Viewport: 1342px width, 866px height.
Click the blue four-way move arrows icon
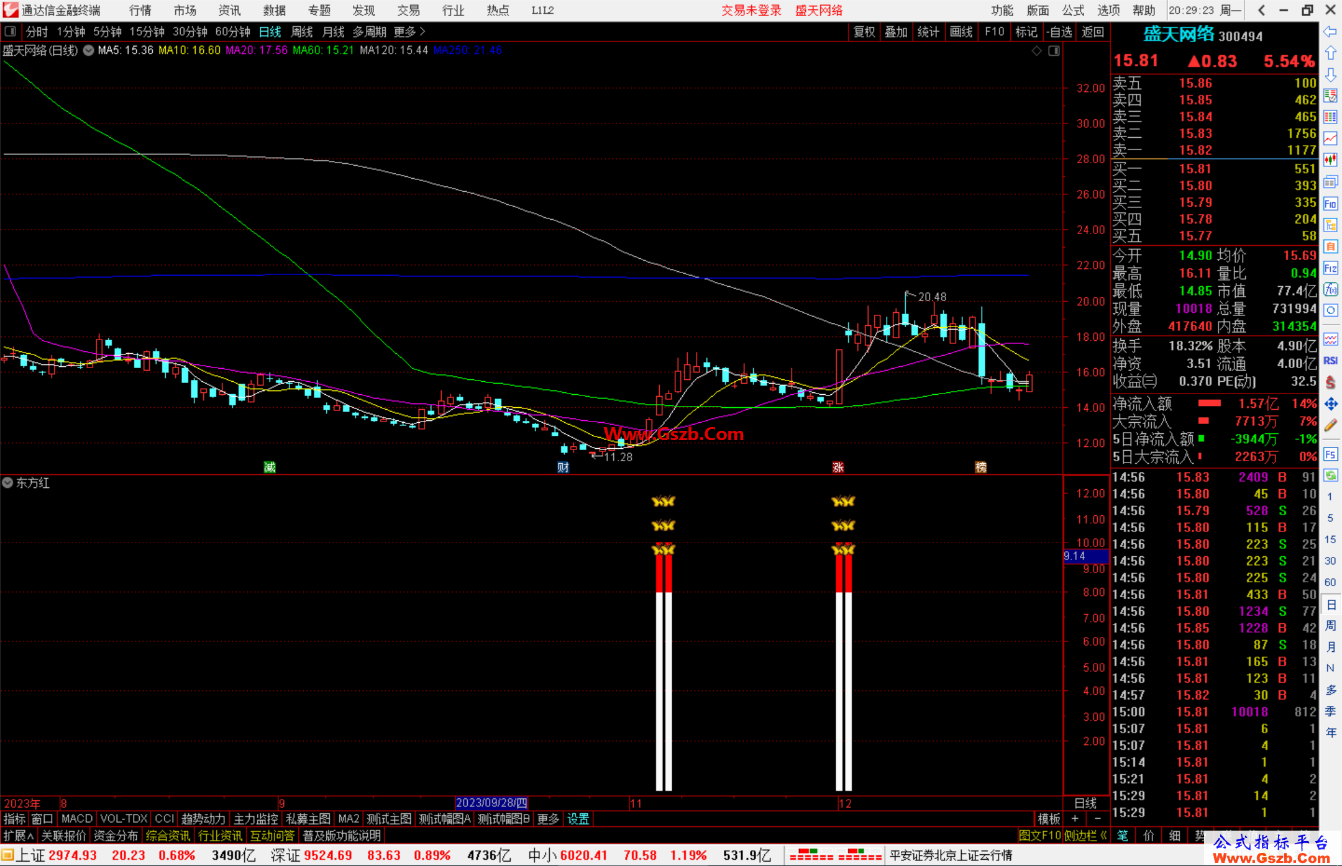1330,404
